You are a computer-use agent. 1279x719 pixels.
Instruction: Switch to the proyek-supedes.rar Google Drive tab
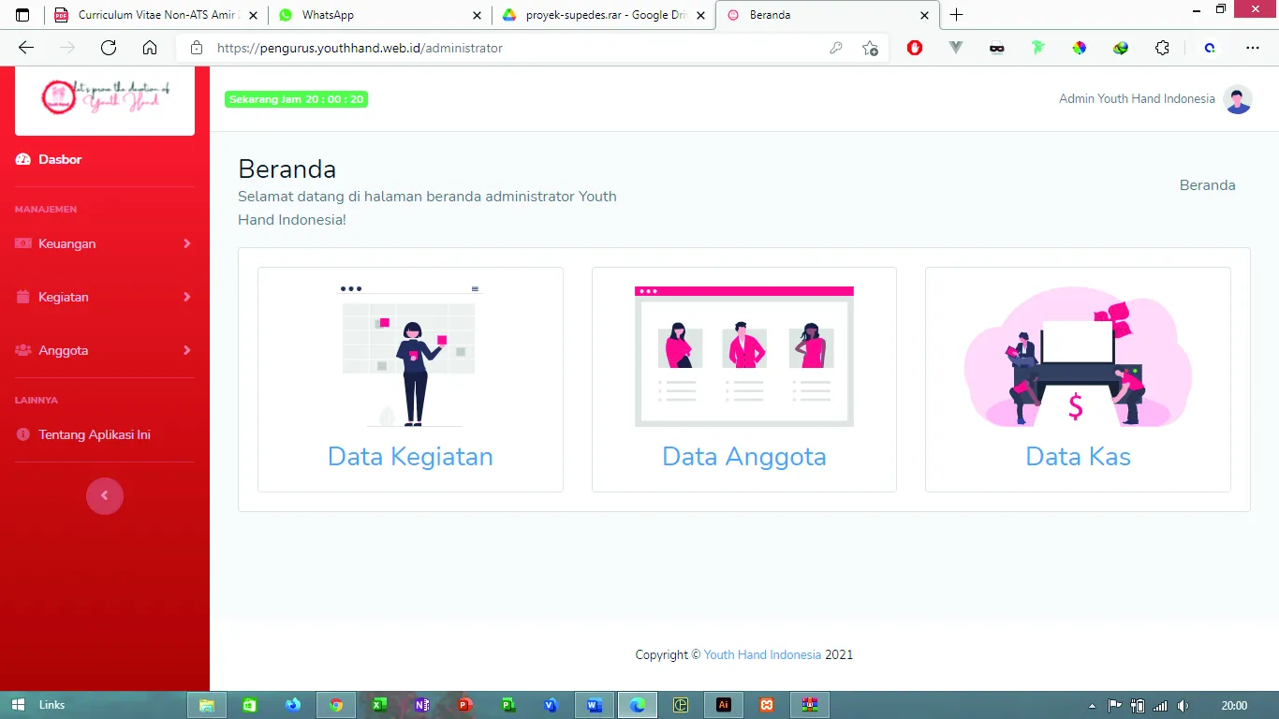603,15
